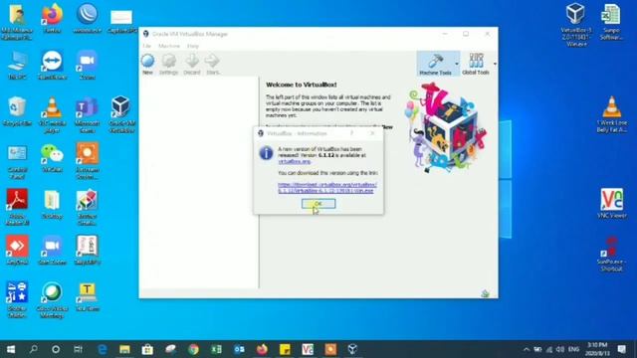Screen dimensions: 637x358
Task: Maximize the VirtualBox Manager window
Action: (x=466, y=34)
